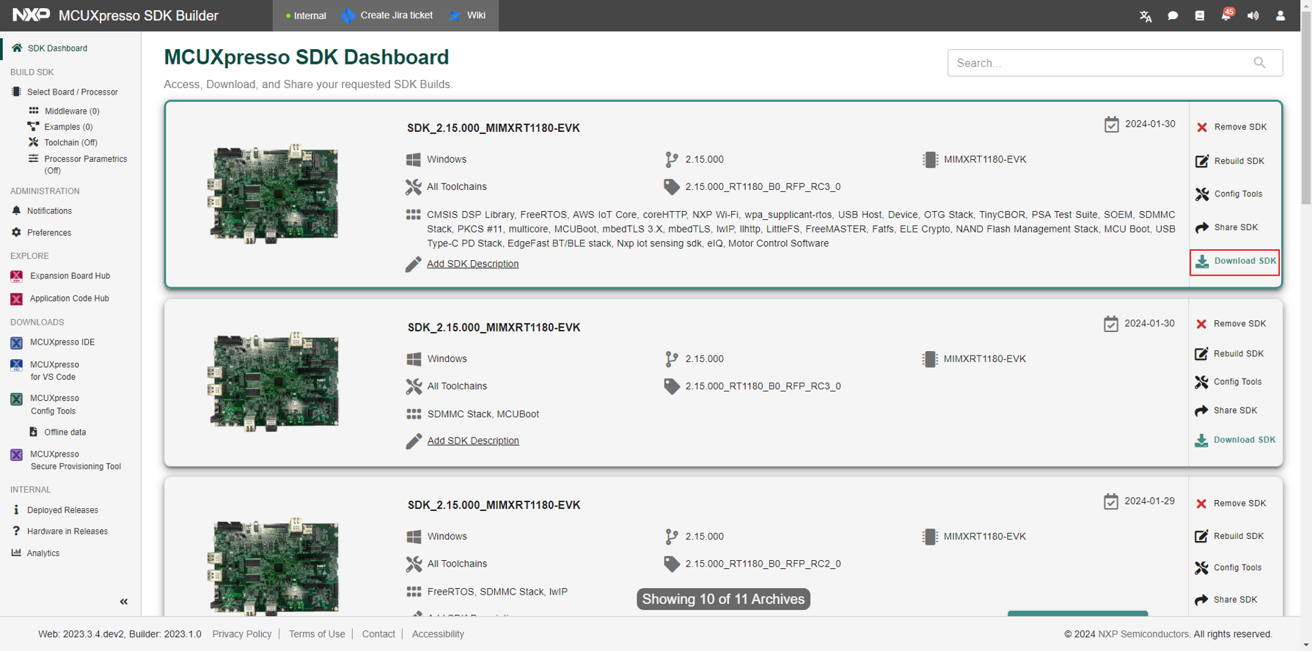Screen dimensions: 1312x651
Task: Open Select Board / Processor in sidebar
Action: (x=72, y=92)
